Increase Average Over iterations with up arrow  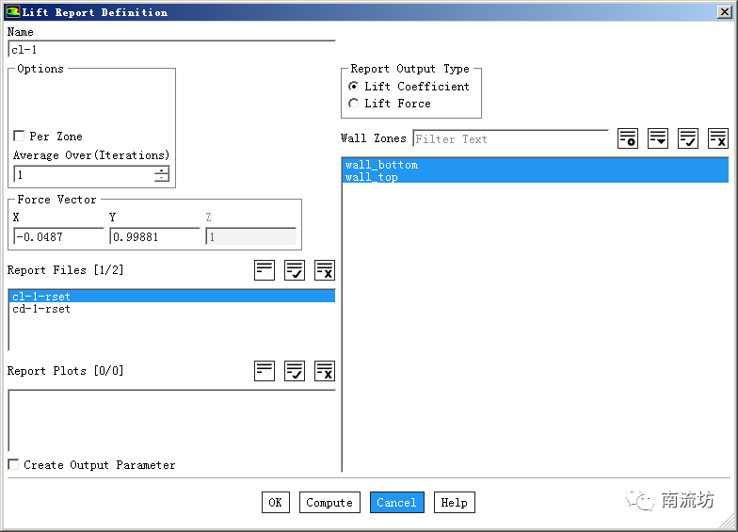click(162, 170)
